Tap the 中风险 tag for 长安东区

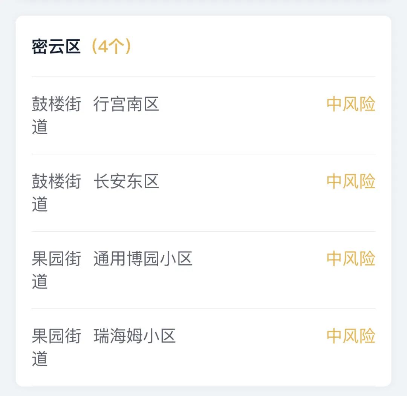coord(351,181)
